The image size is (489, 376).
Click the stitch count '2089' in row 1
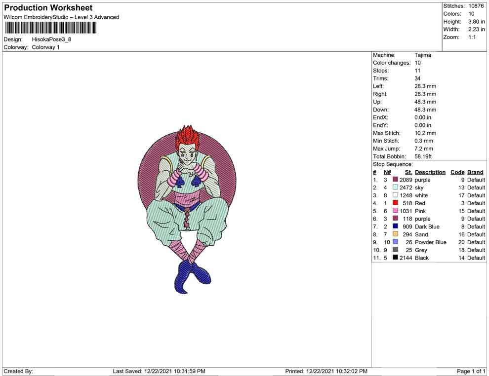click(406, 180)
